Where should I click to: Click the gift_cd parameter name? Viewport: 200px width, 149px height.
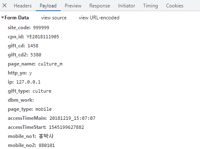pyautogui.click(x=16, y=46)
